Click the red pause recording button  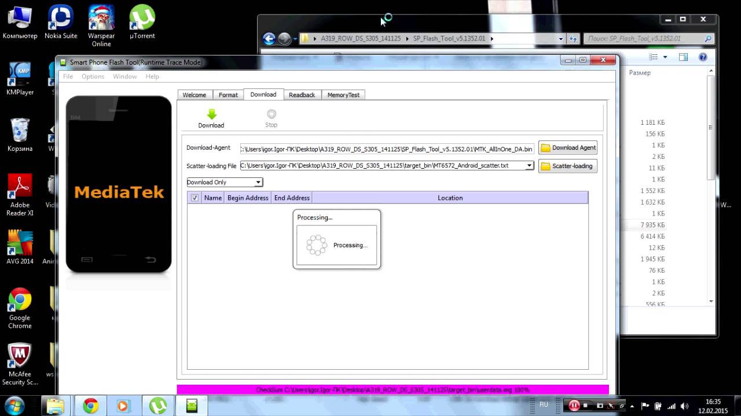click(x=574, y=406)
